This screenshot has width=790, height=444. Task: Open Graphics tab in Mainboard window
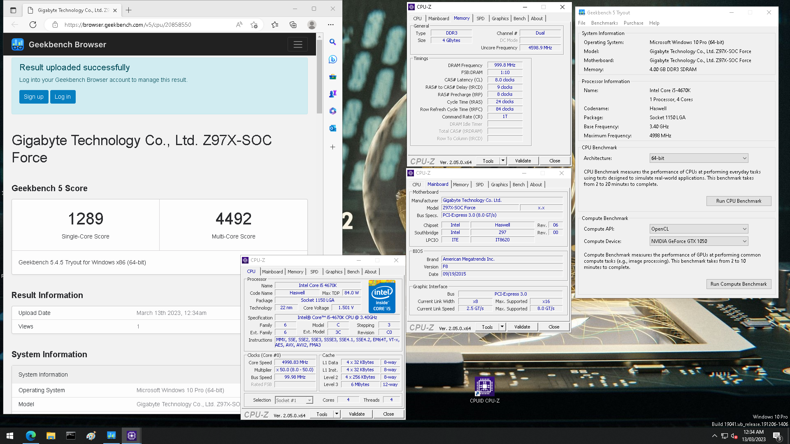pyautogui.click(x=499, y=185)
